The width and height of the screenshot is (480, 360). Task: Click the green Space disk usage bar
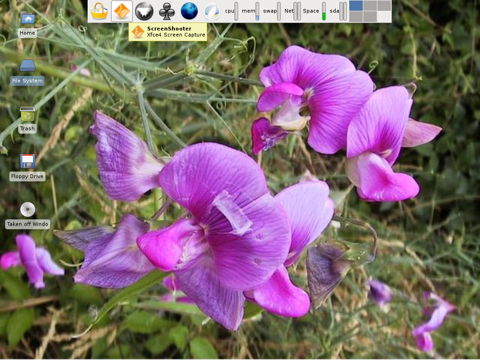point(323,11)
